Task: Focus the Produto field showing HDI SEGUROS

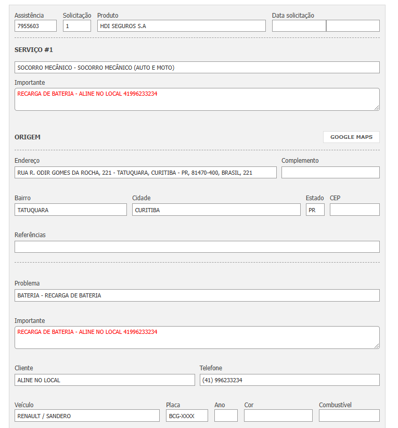Action: coord(181,26)
